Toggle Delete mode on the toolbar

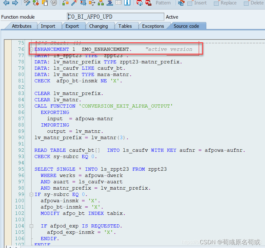coord(247,3)
